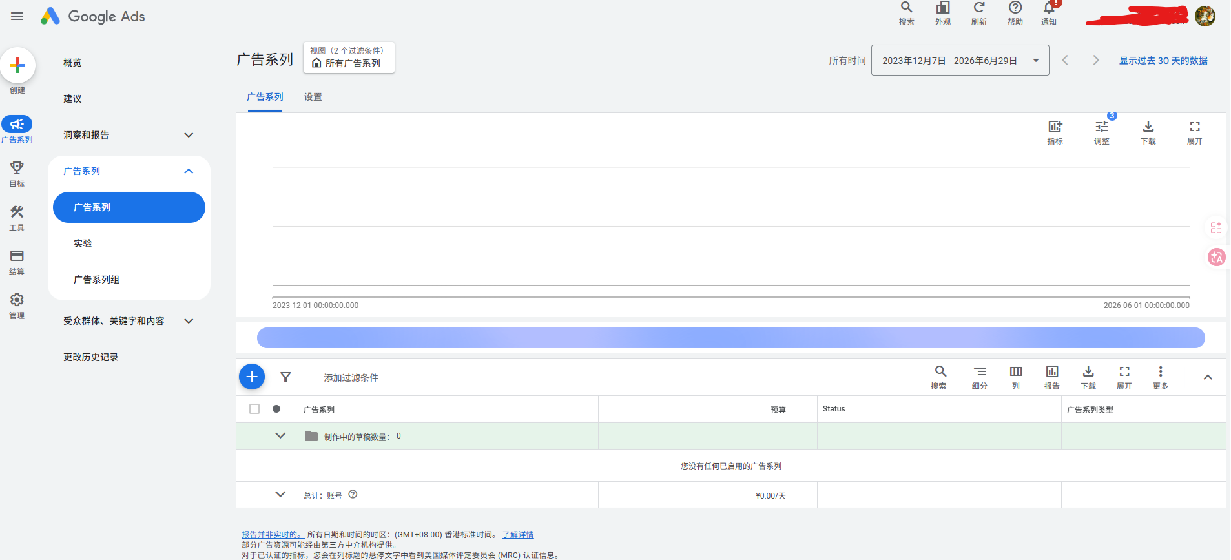This screenshot has width=1231, height=560.
Task: Open the 外观 appearance icon
Action: pos(943,13)
